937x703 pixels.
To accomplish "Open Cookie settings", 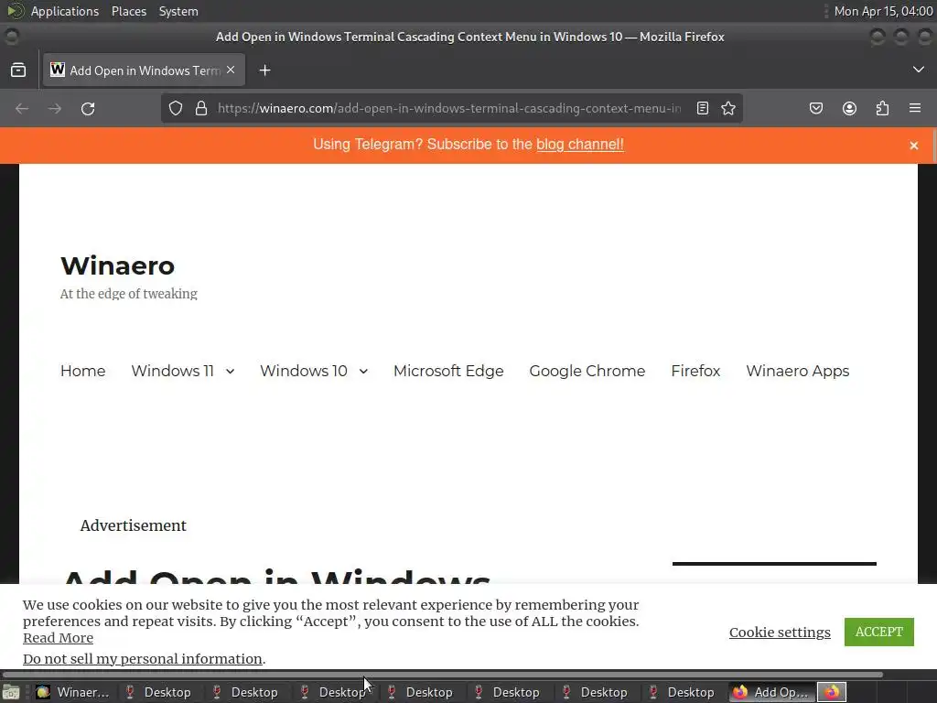I will (x=780, y=632).
